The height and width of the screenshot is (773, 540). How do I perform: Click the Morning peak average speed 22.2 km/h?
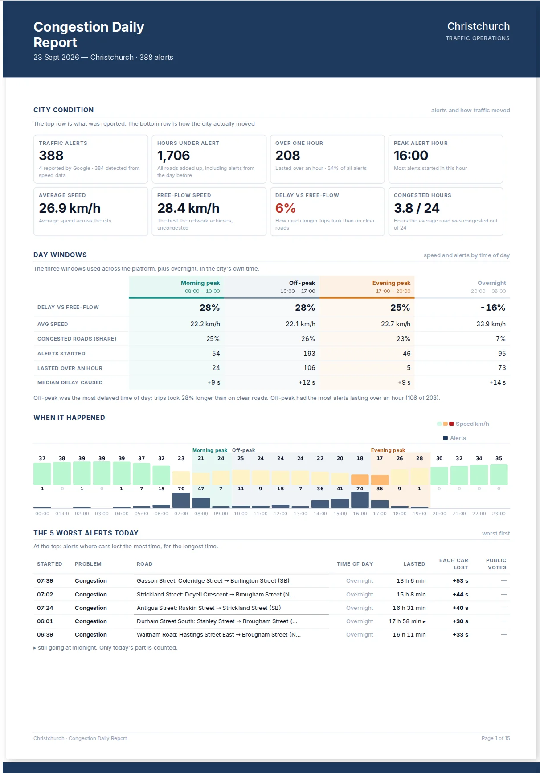(205, 324)
